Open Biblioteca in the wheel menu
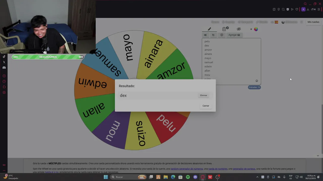 pos(289,22)
